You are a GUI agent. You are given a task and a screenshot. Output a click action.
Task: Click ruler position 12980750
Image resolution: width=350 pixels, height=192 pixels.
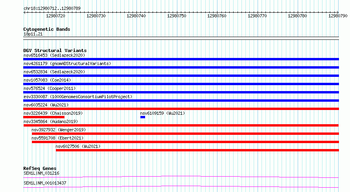point(177,16)
